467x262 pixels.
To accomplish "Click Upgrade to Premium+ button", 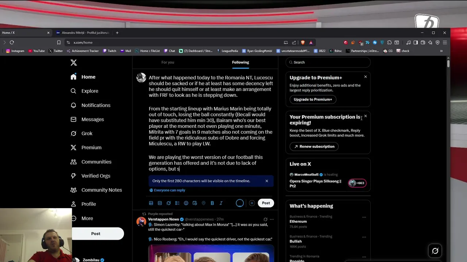I will coord(313,99).
